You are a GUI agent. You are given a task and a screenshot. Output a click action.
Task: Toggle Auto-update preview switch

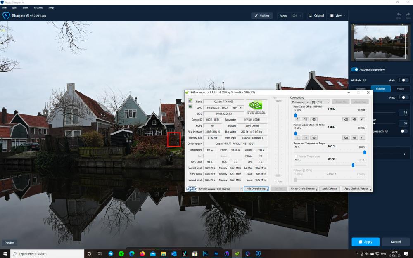pyautogui.click(x=354, y=69)
